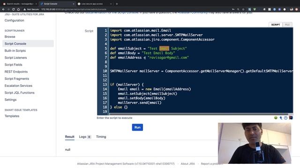
Task: Click the emailSubject line in editor
Action: [x=148, y=49]
